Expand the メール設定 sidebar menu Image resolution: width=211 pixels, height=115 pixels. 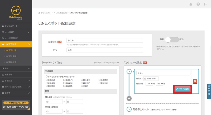coord(16,32)
